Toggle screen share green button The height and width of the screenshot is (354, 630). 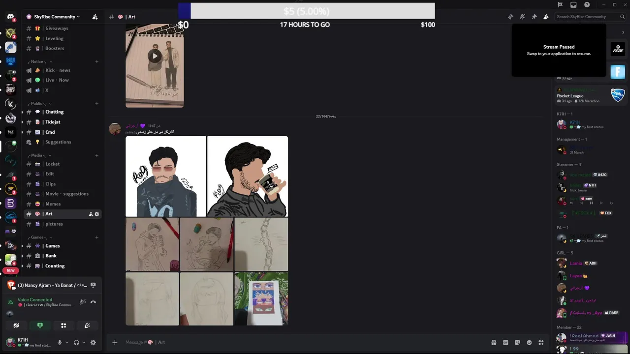40,325
